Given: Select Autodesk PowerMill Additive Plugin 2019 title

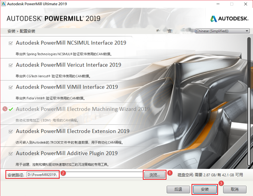Looking at the screenshot, I should point(67,153).
